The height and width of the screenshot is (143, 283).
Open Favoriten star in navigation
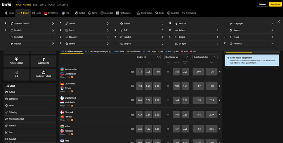point(169,13)
